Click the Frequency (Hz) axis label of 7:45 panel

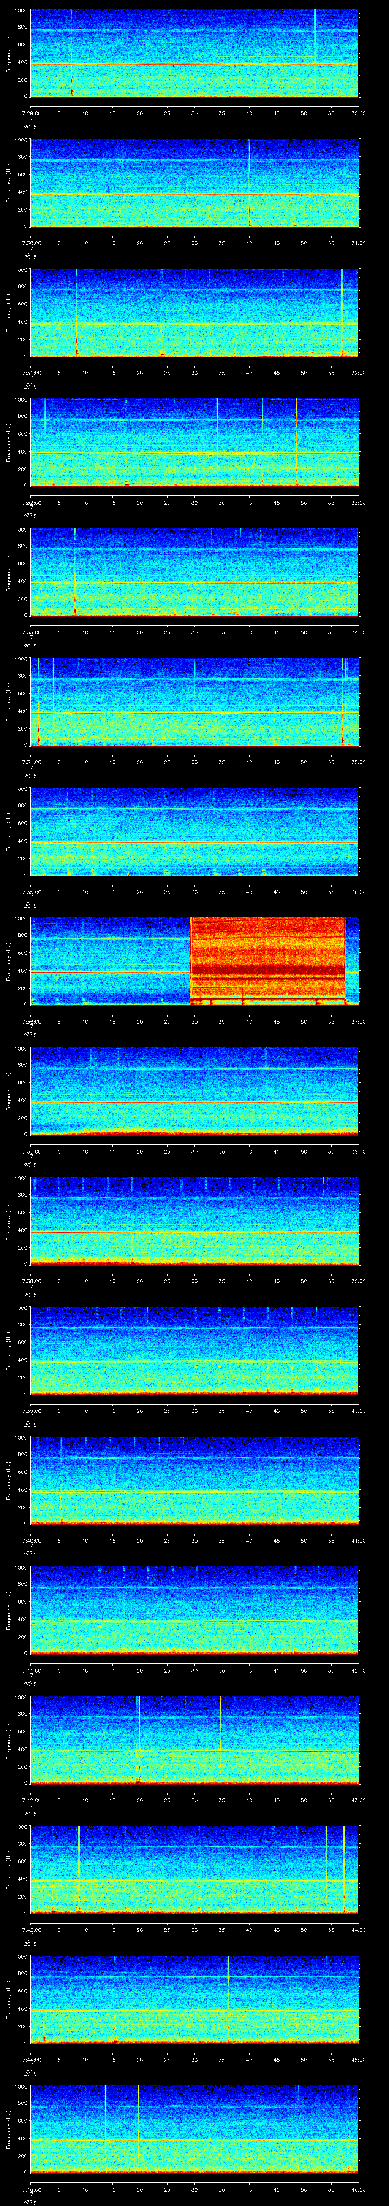pos(9,2130)
